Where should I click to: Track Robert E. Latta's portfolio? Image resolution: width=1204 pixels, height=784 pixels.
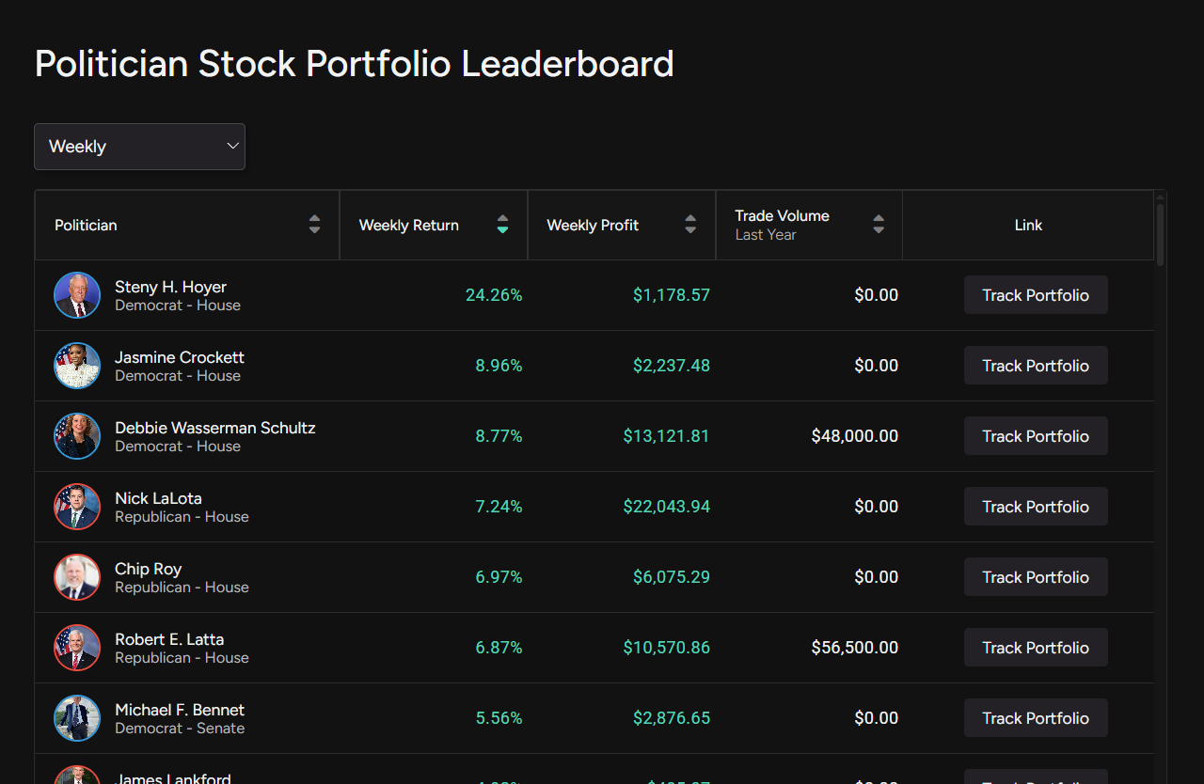click(x=1035, y=647)
